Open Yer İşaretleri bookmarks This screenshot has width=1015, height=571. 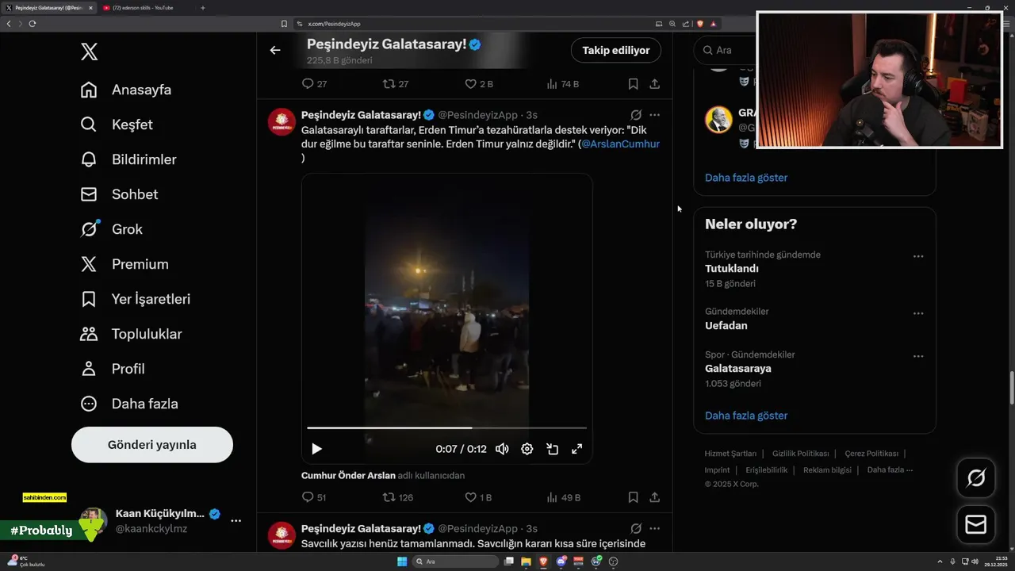pos(135,299)
